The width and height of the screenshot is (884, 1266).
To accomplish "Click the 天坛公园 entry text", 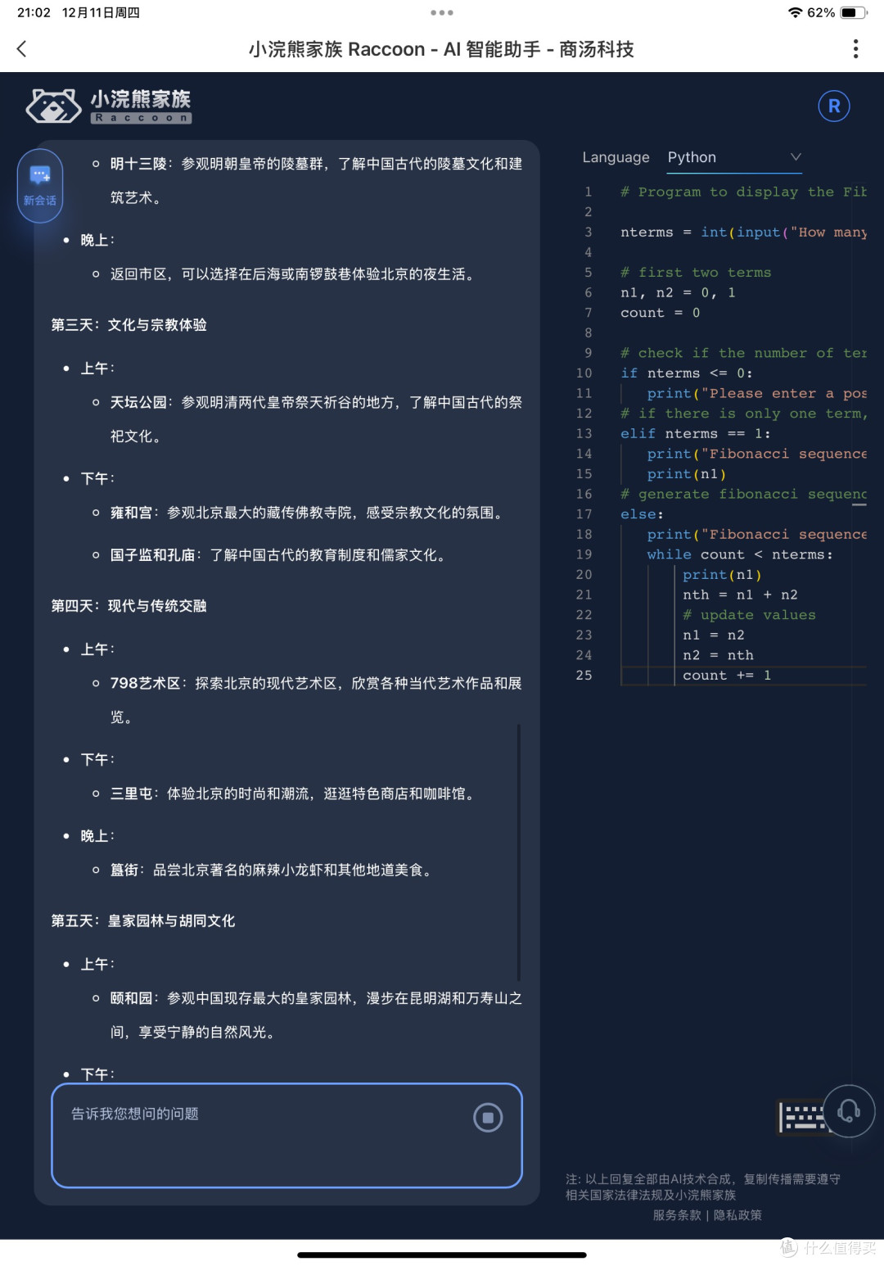I will (x=316, y=419).
